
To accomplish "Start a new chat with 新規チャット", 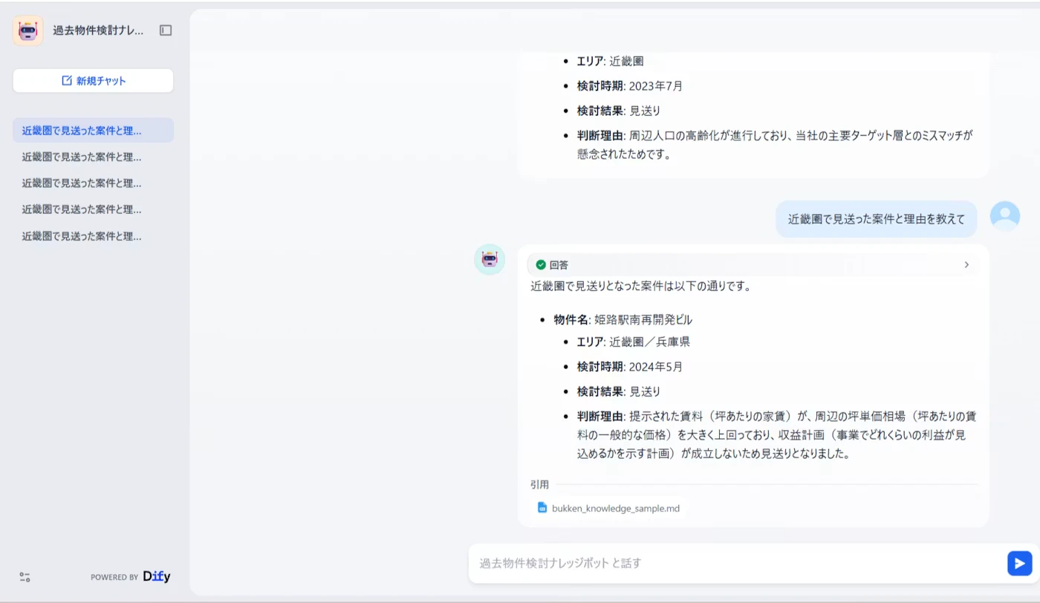I will tap(93, 81).
